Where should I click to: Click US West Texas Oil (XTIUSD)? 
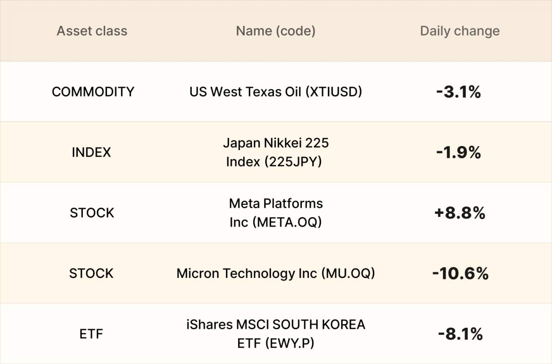[276, 92]
